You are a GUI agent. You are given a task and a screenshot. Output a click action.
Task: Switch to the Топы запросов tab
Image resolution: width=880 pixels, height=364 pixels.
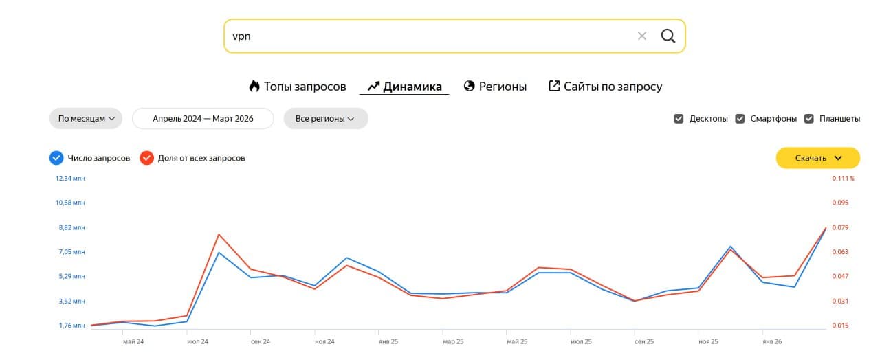click(x=305, y=87)
